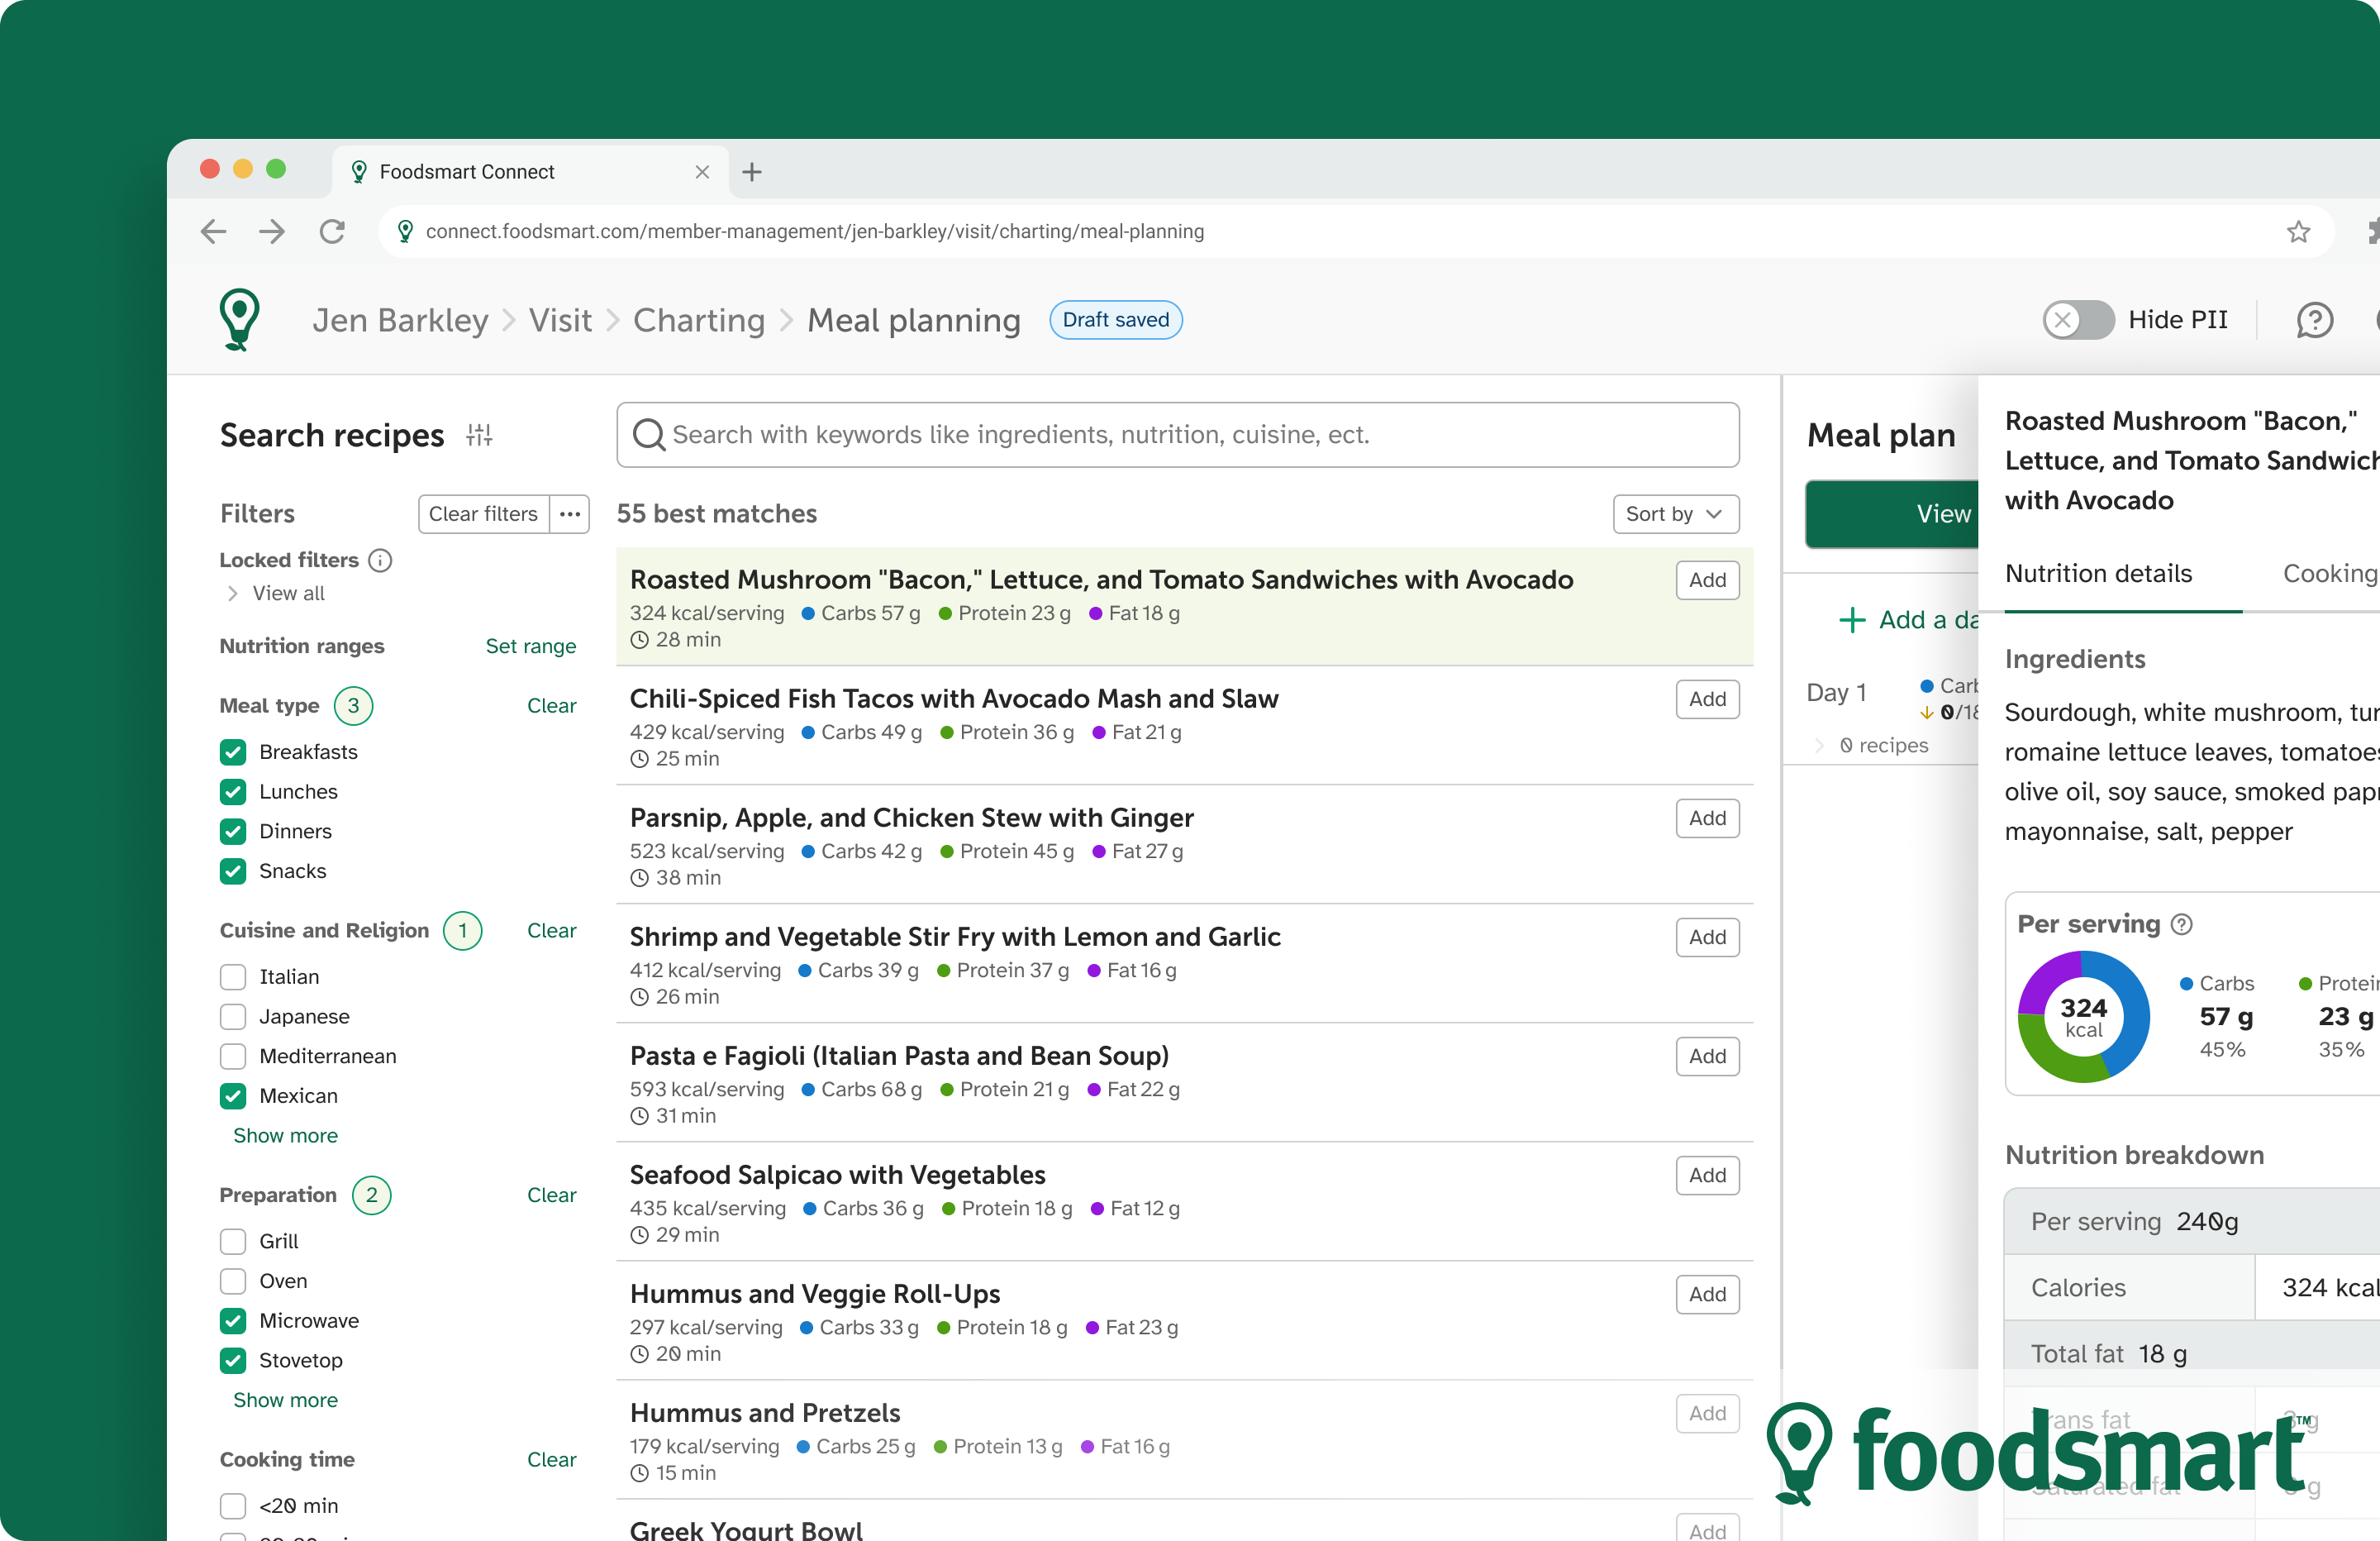Click the plus icon for Add a day
2380x1541 pixels.
(1852, 620)
